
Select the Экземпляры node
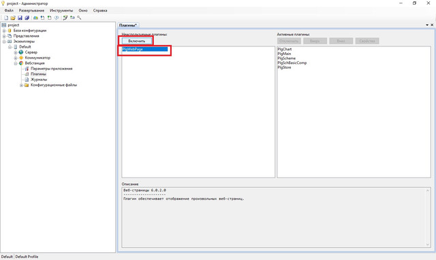[x=24, y=42]
